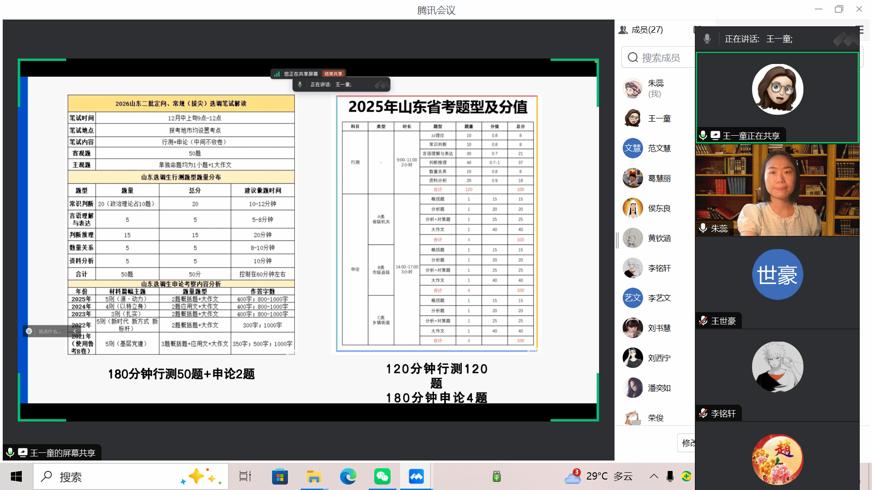The height and width of the screenshot is (490, 872).
Task: Click the red 结束共享 button
Action: [333, 74]
